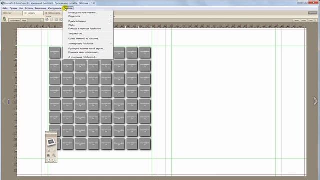Image resolution: width=320 pixels, height=180 pixels.
Task: Expand the Пункты обучения submenu
Action: coord(88,21)
